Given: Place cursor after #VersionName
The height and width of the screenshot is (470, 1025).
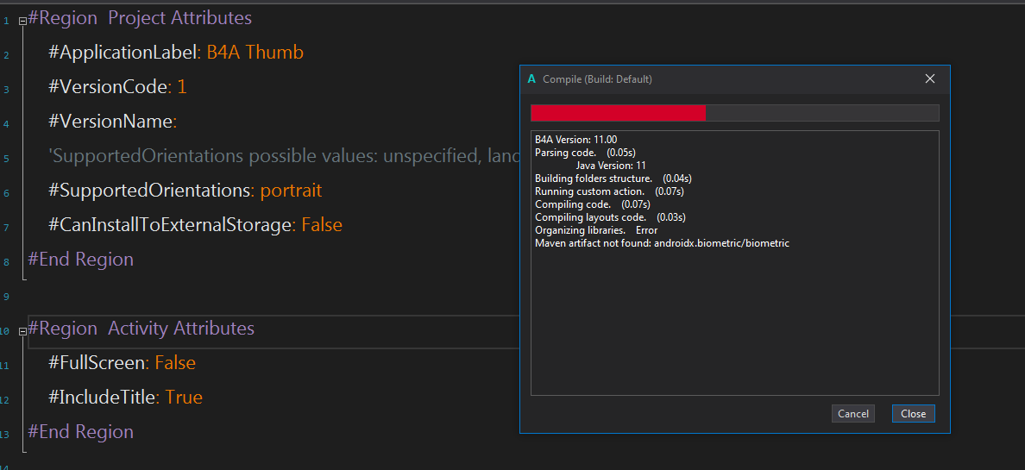Looking at the screenshot, I should click(x=179, y=122).
